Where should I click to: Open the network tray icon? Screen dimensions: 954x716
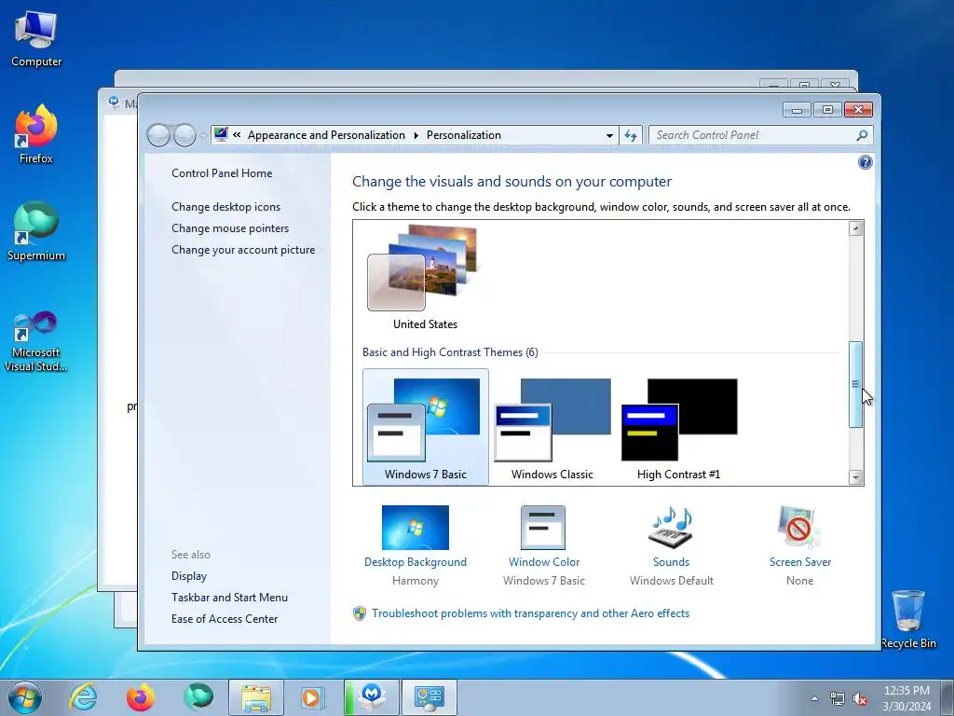pyautogui.click(x=838, y=698)
